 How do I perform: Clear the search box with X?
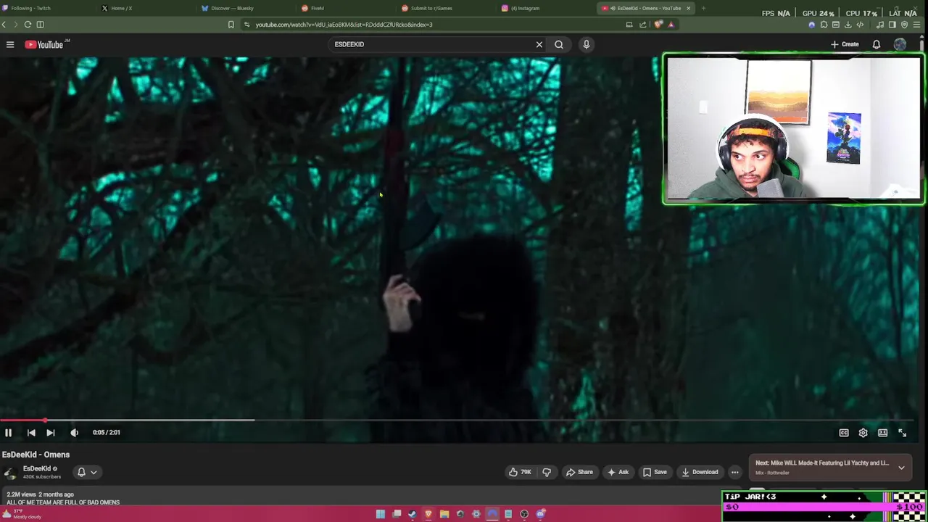click(539, 44)
